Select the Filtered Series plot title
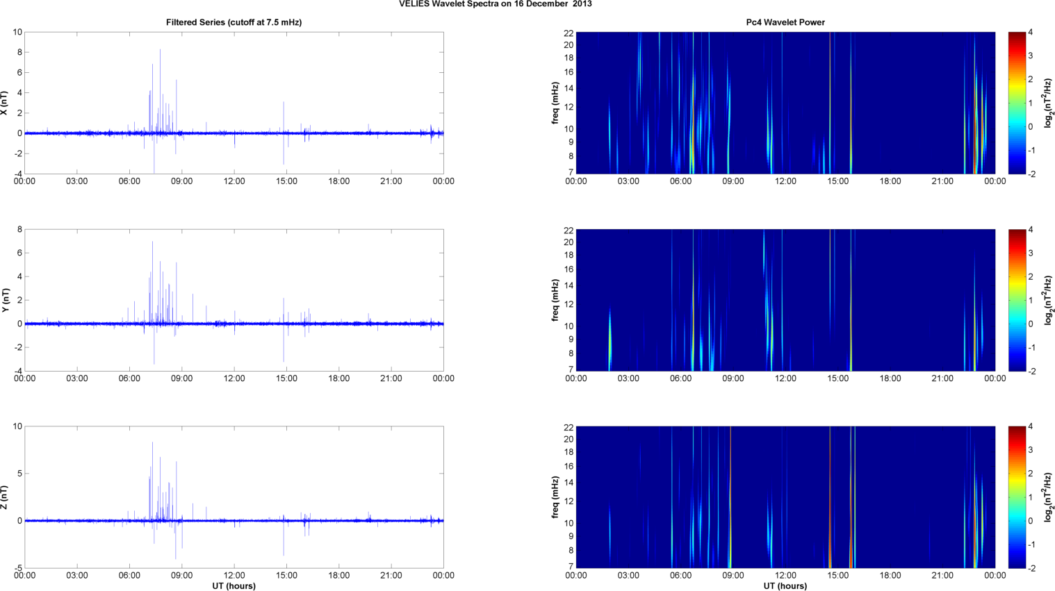 click(234, 22)
